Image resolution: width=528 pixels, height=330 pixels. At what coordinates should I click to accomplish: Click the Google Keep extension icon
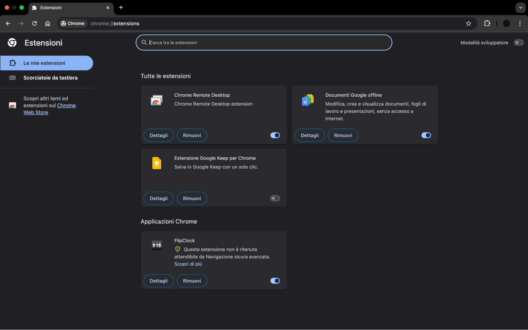pos(156,163)
